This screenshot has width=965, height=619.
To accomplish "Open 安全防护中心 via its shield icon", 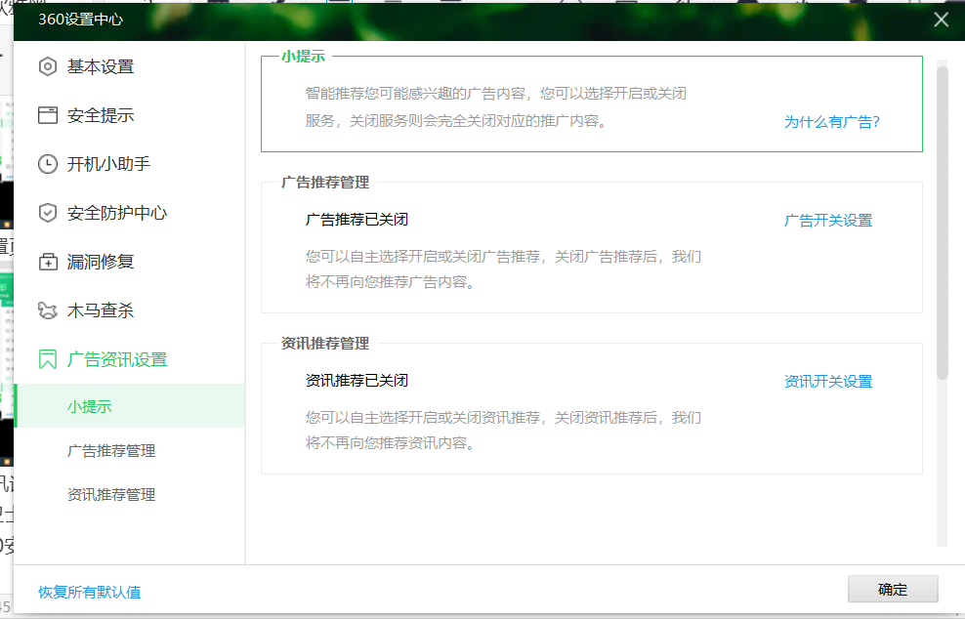I will point(48,213).
